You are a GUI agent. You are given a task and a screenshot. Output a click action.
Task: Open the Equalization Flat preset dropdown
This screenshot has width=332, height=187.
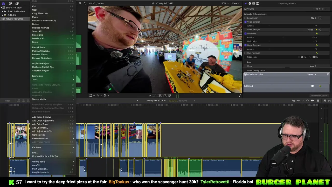click(x=313, y=18)
